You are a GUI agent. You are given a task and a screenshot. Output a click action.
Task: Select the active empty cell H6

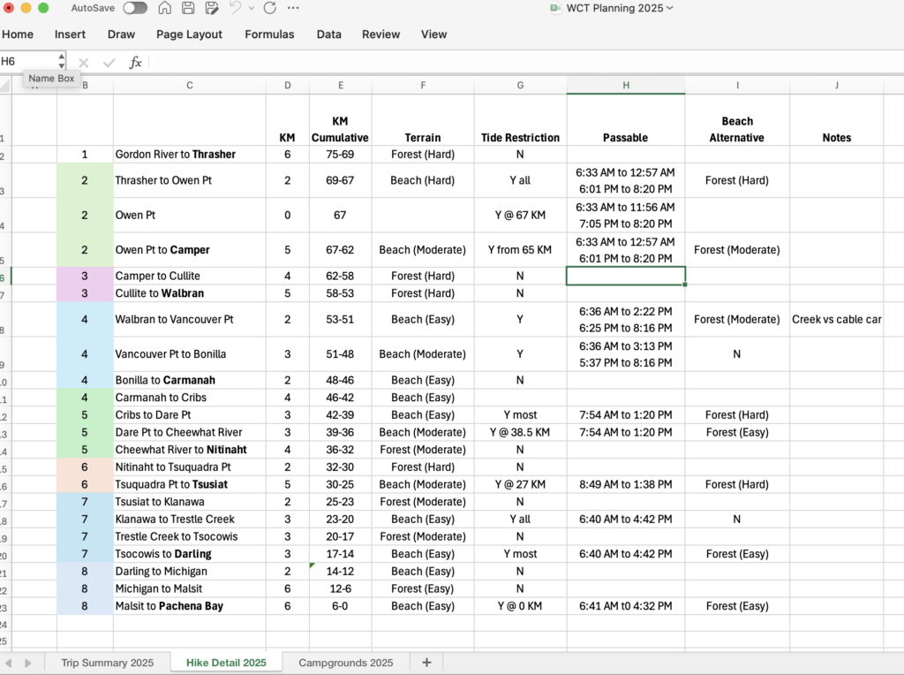point(626,276)
